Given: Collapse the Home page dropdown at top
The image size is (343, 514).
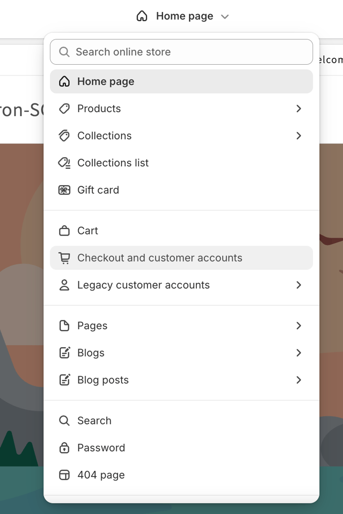Looking at the screenshot, I should click(x=182, y=16).
